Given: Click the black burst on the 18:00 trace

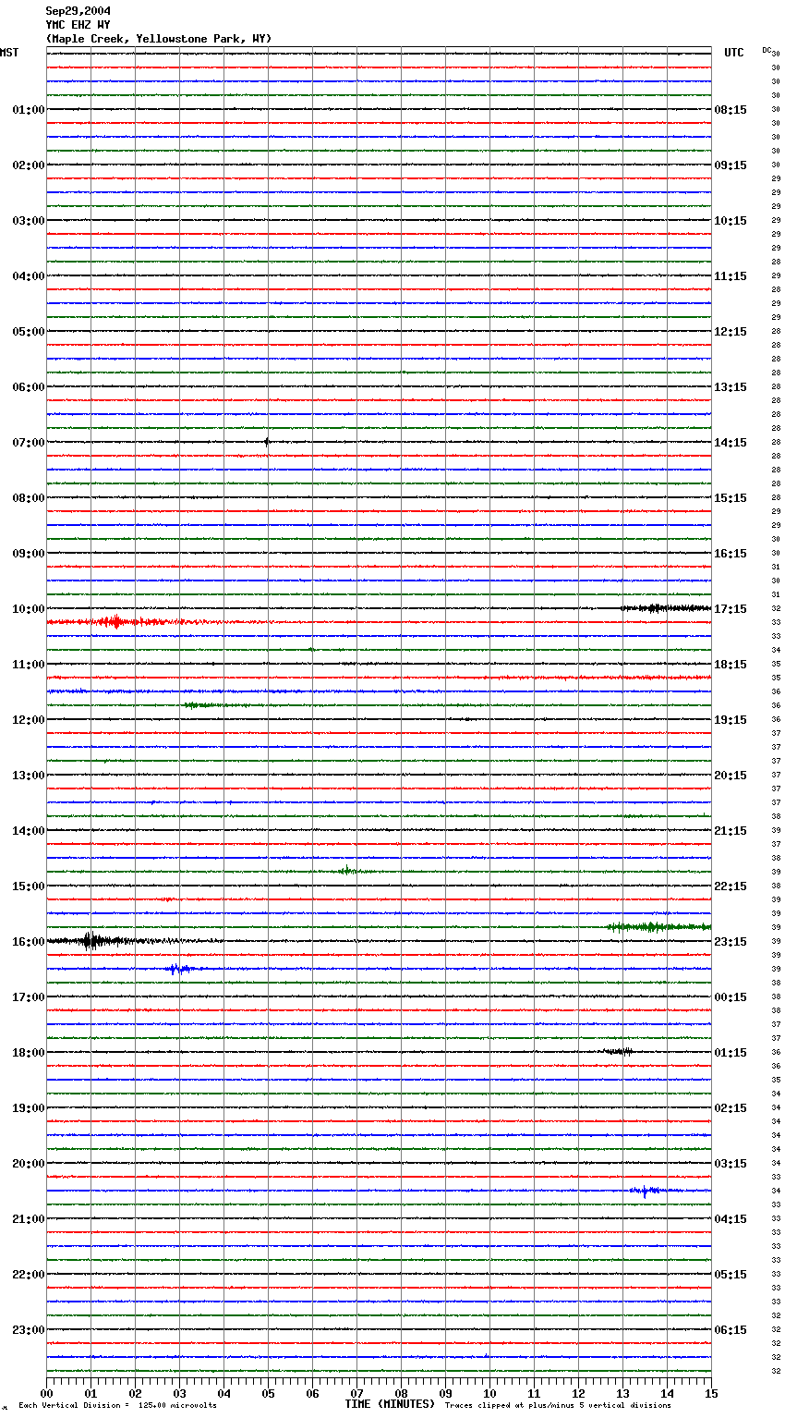Looking at the screenshot, I should 617,1051.
